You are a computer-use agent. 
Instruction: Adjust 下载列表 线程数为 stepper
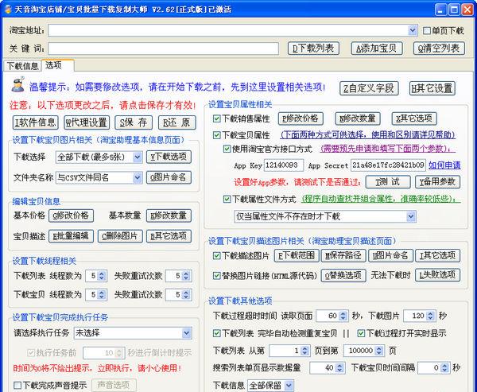click(102, 276)
